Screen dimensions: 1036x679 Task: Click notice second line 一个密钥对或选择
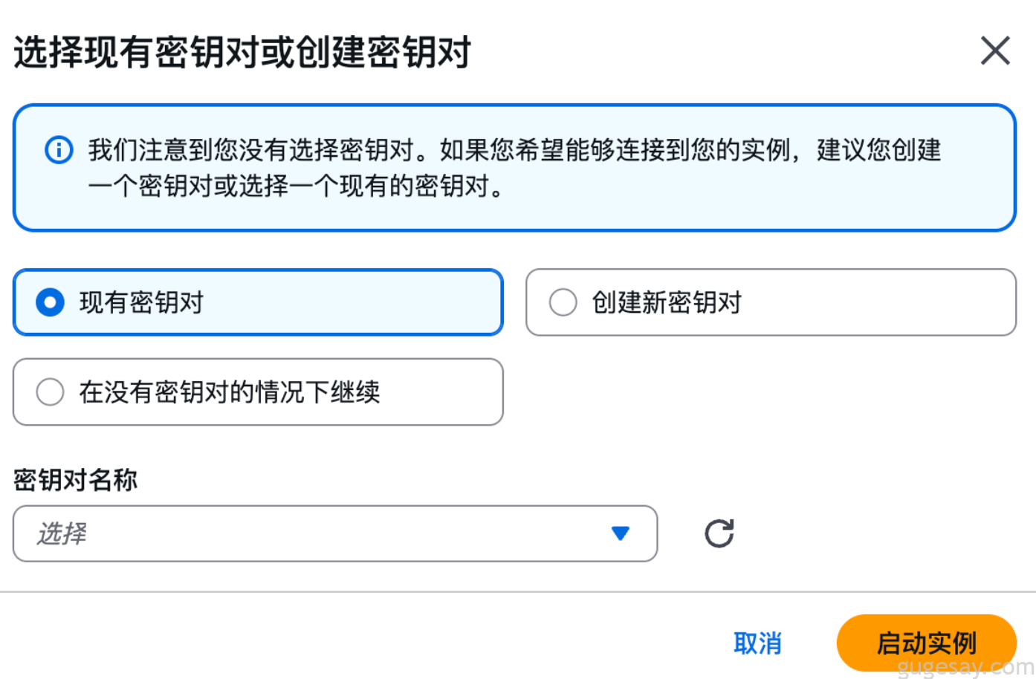coord(296,186)
